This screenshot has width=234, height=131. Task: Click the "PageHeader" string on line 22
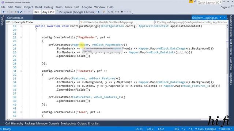(x=87, y=37)
